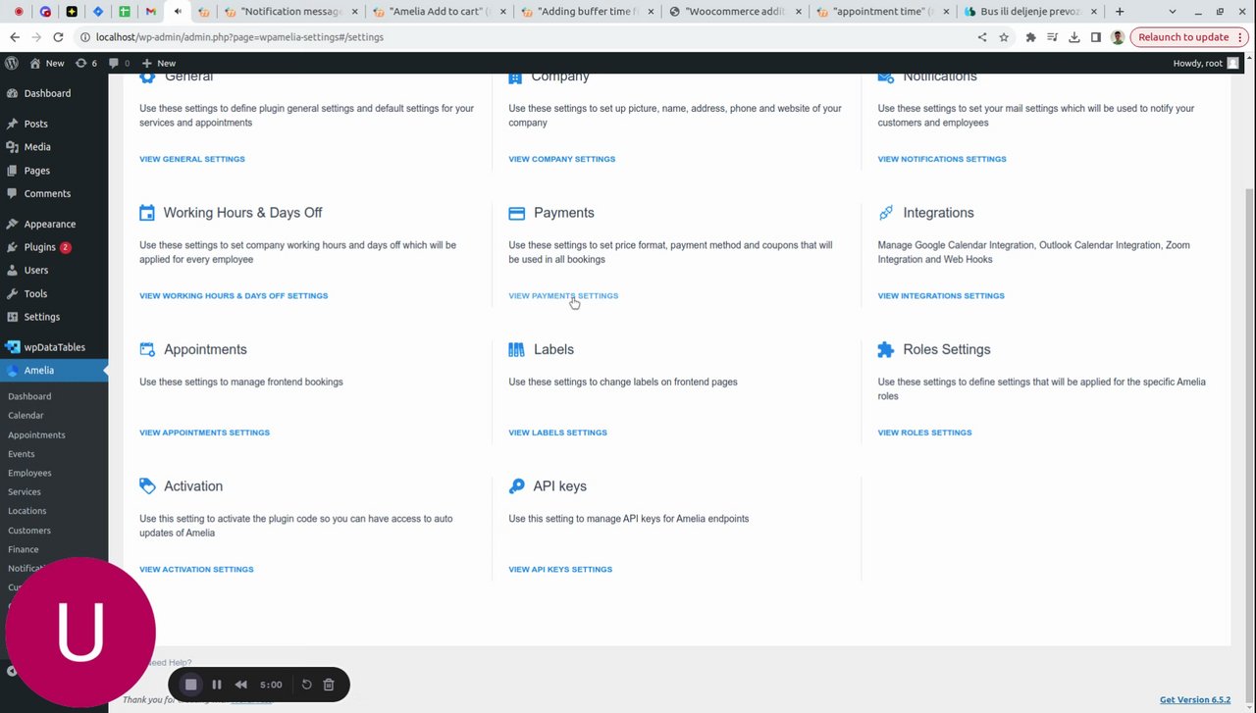Open the browser Extensions puzzle icon
Screen dimensions: 1256x713
(x=1030, y=37)
